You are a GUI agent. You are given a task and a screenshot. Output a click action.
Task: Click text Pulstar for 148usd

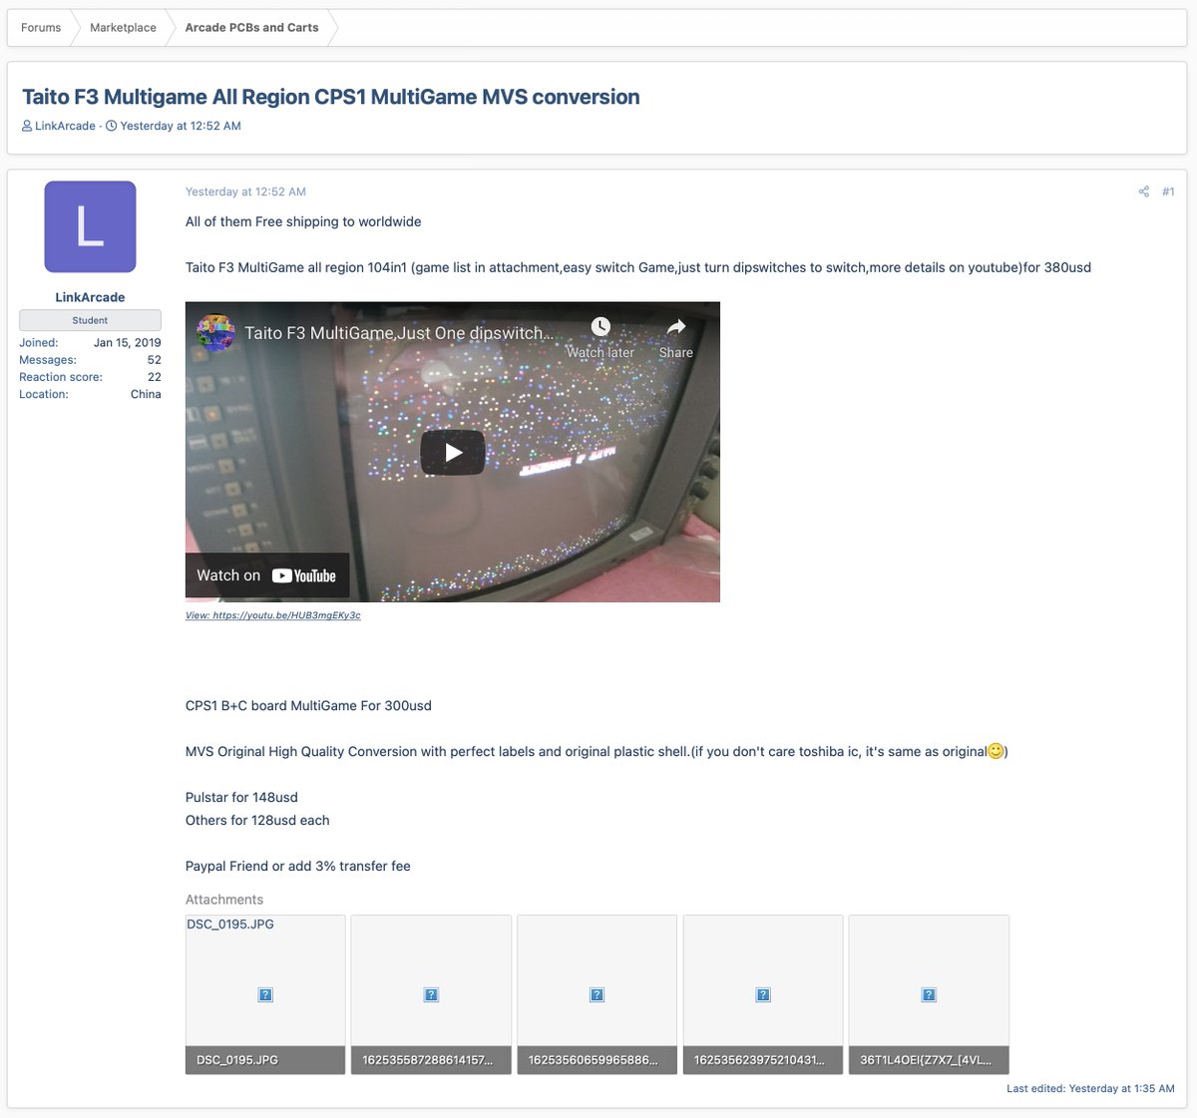[x=241, y=797]
